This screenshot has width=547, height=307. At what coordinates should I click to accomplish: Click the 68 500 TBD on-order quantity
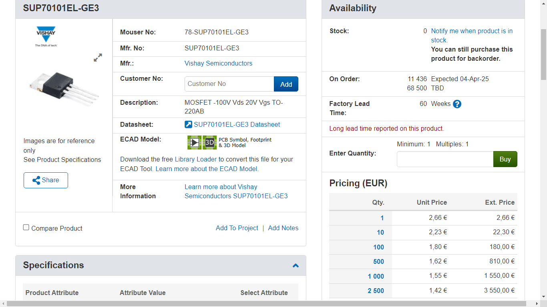(425, 88)
